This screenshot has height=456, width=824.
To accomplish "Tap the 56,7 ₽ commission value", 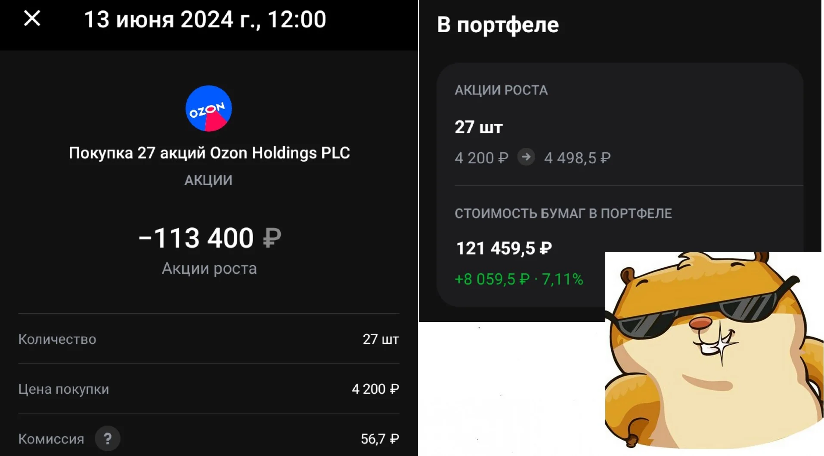I will pos(380,439).
